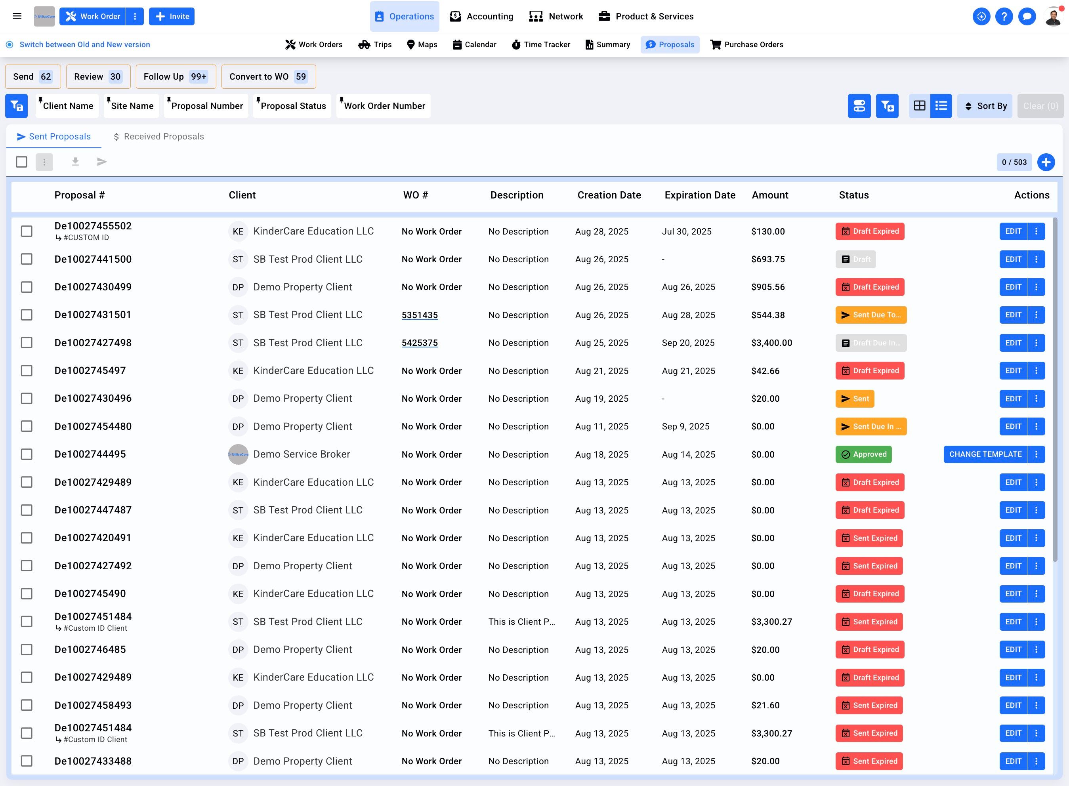
Task: Click the chat messages icon
Action: [x=1027, y=17]
